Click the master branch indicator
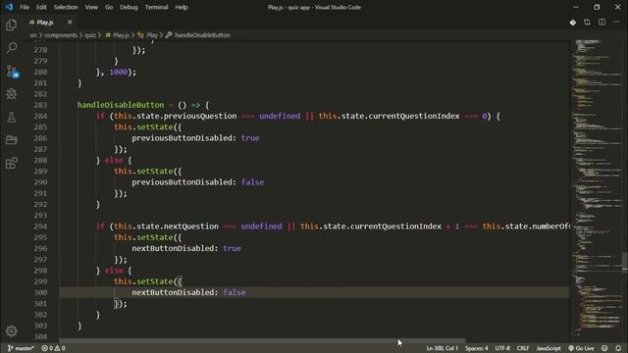 pos(21,348)
